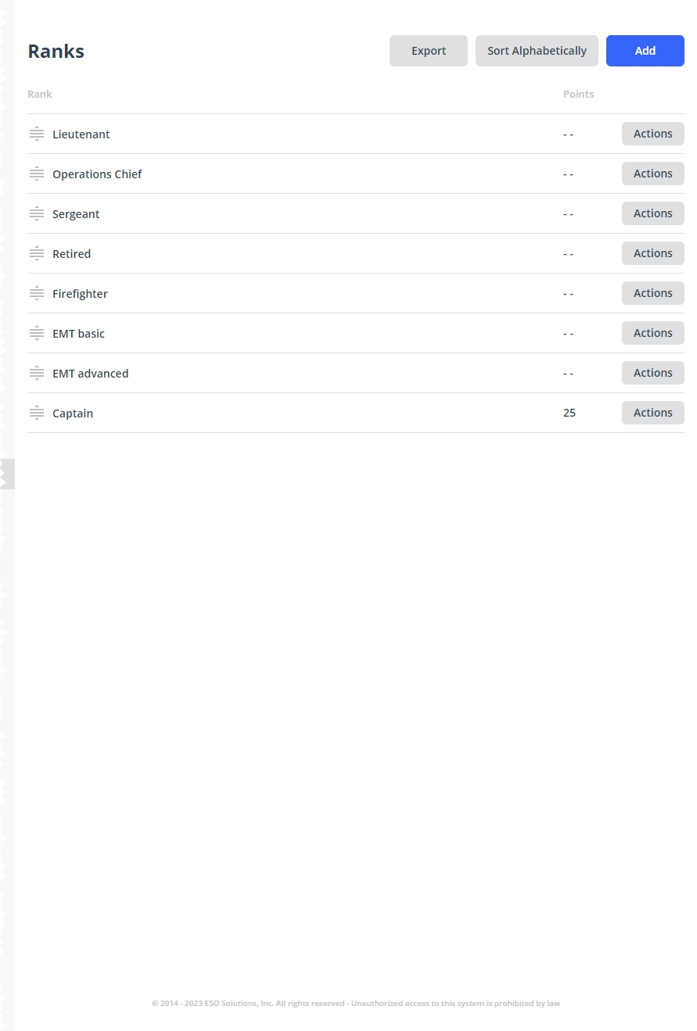Viewport: 697px width, 1031px height.
Task: Sort ranks alphabetically
Action: (x=537, y=51)
